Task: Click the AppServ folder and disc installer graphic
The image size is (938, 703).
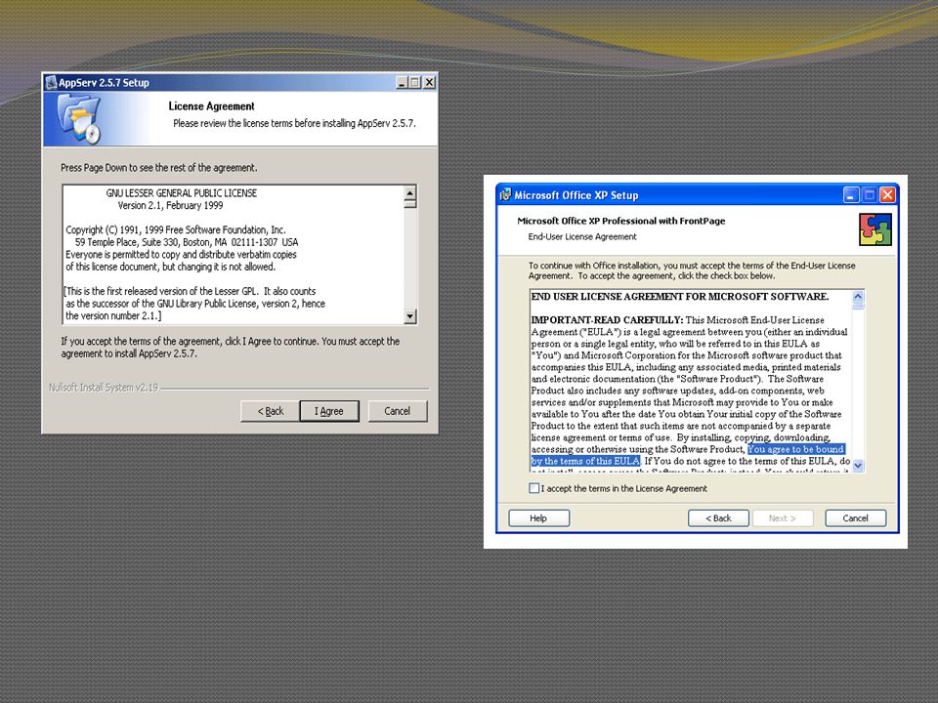Action: point(79,119)
